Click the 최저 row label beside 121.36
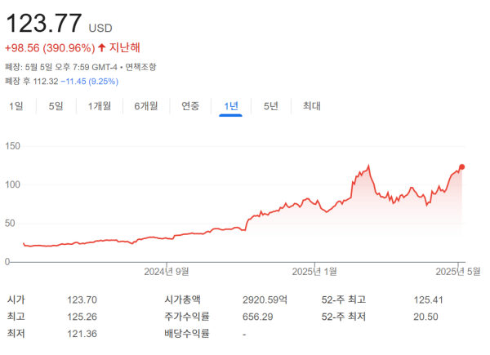 tap(16, 334)
